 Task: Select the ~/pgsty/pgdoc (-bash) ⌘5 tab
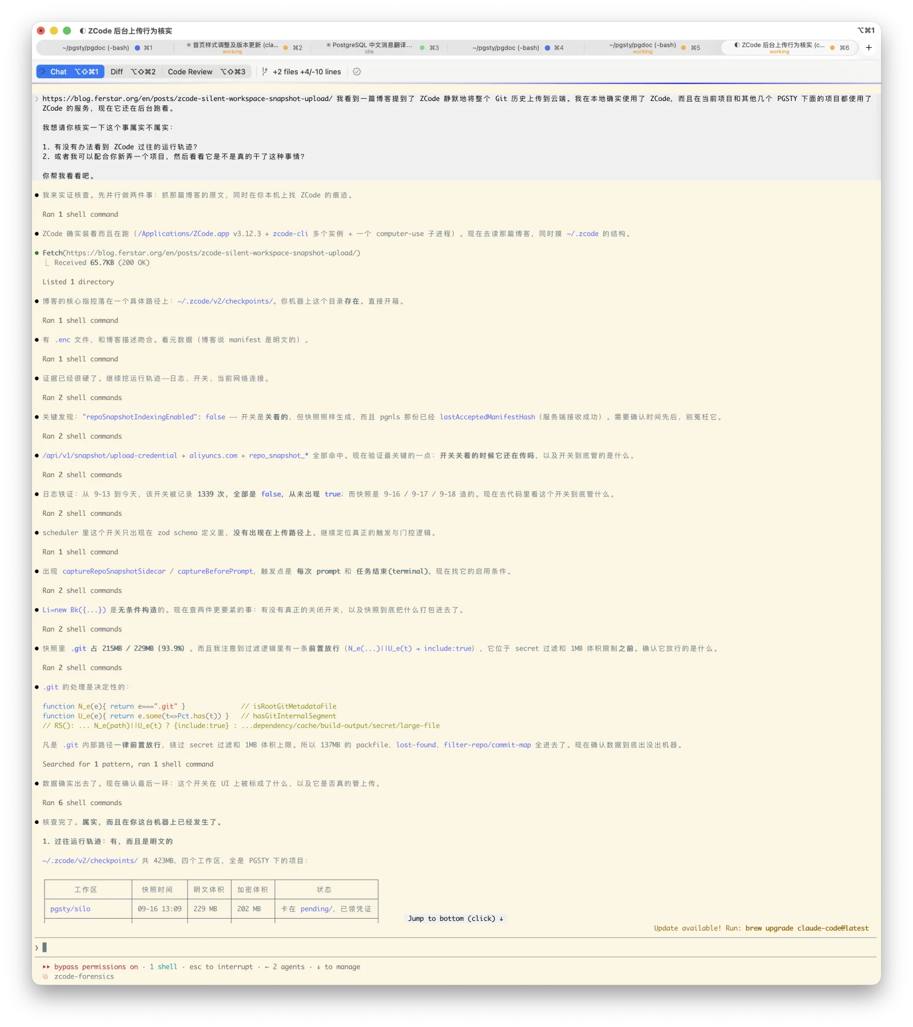[653, 48]
